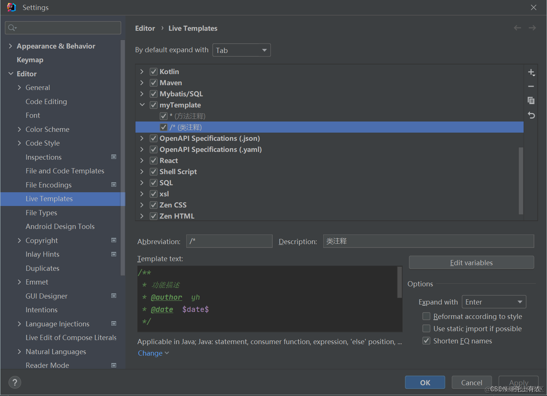Click the Change applicable contexts link
547x396 pixels.
pyautogui.click(x=153, y=353)
